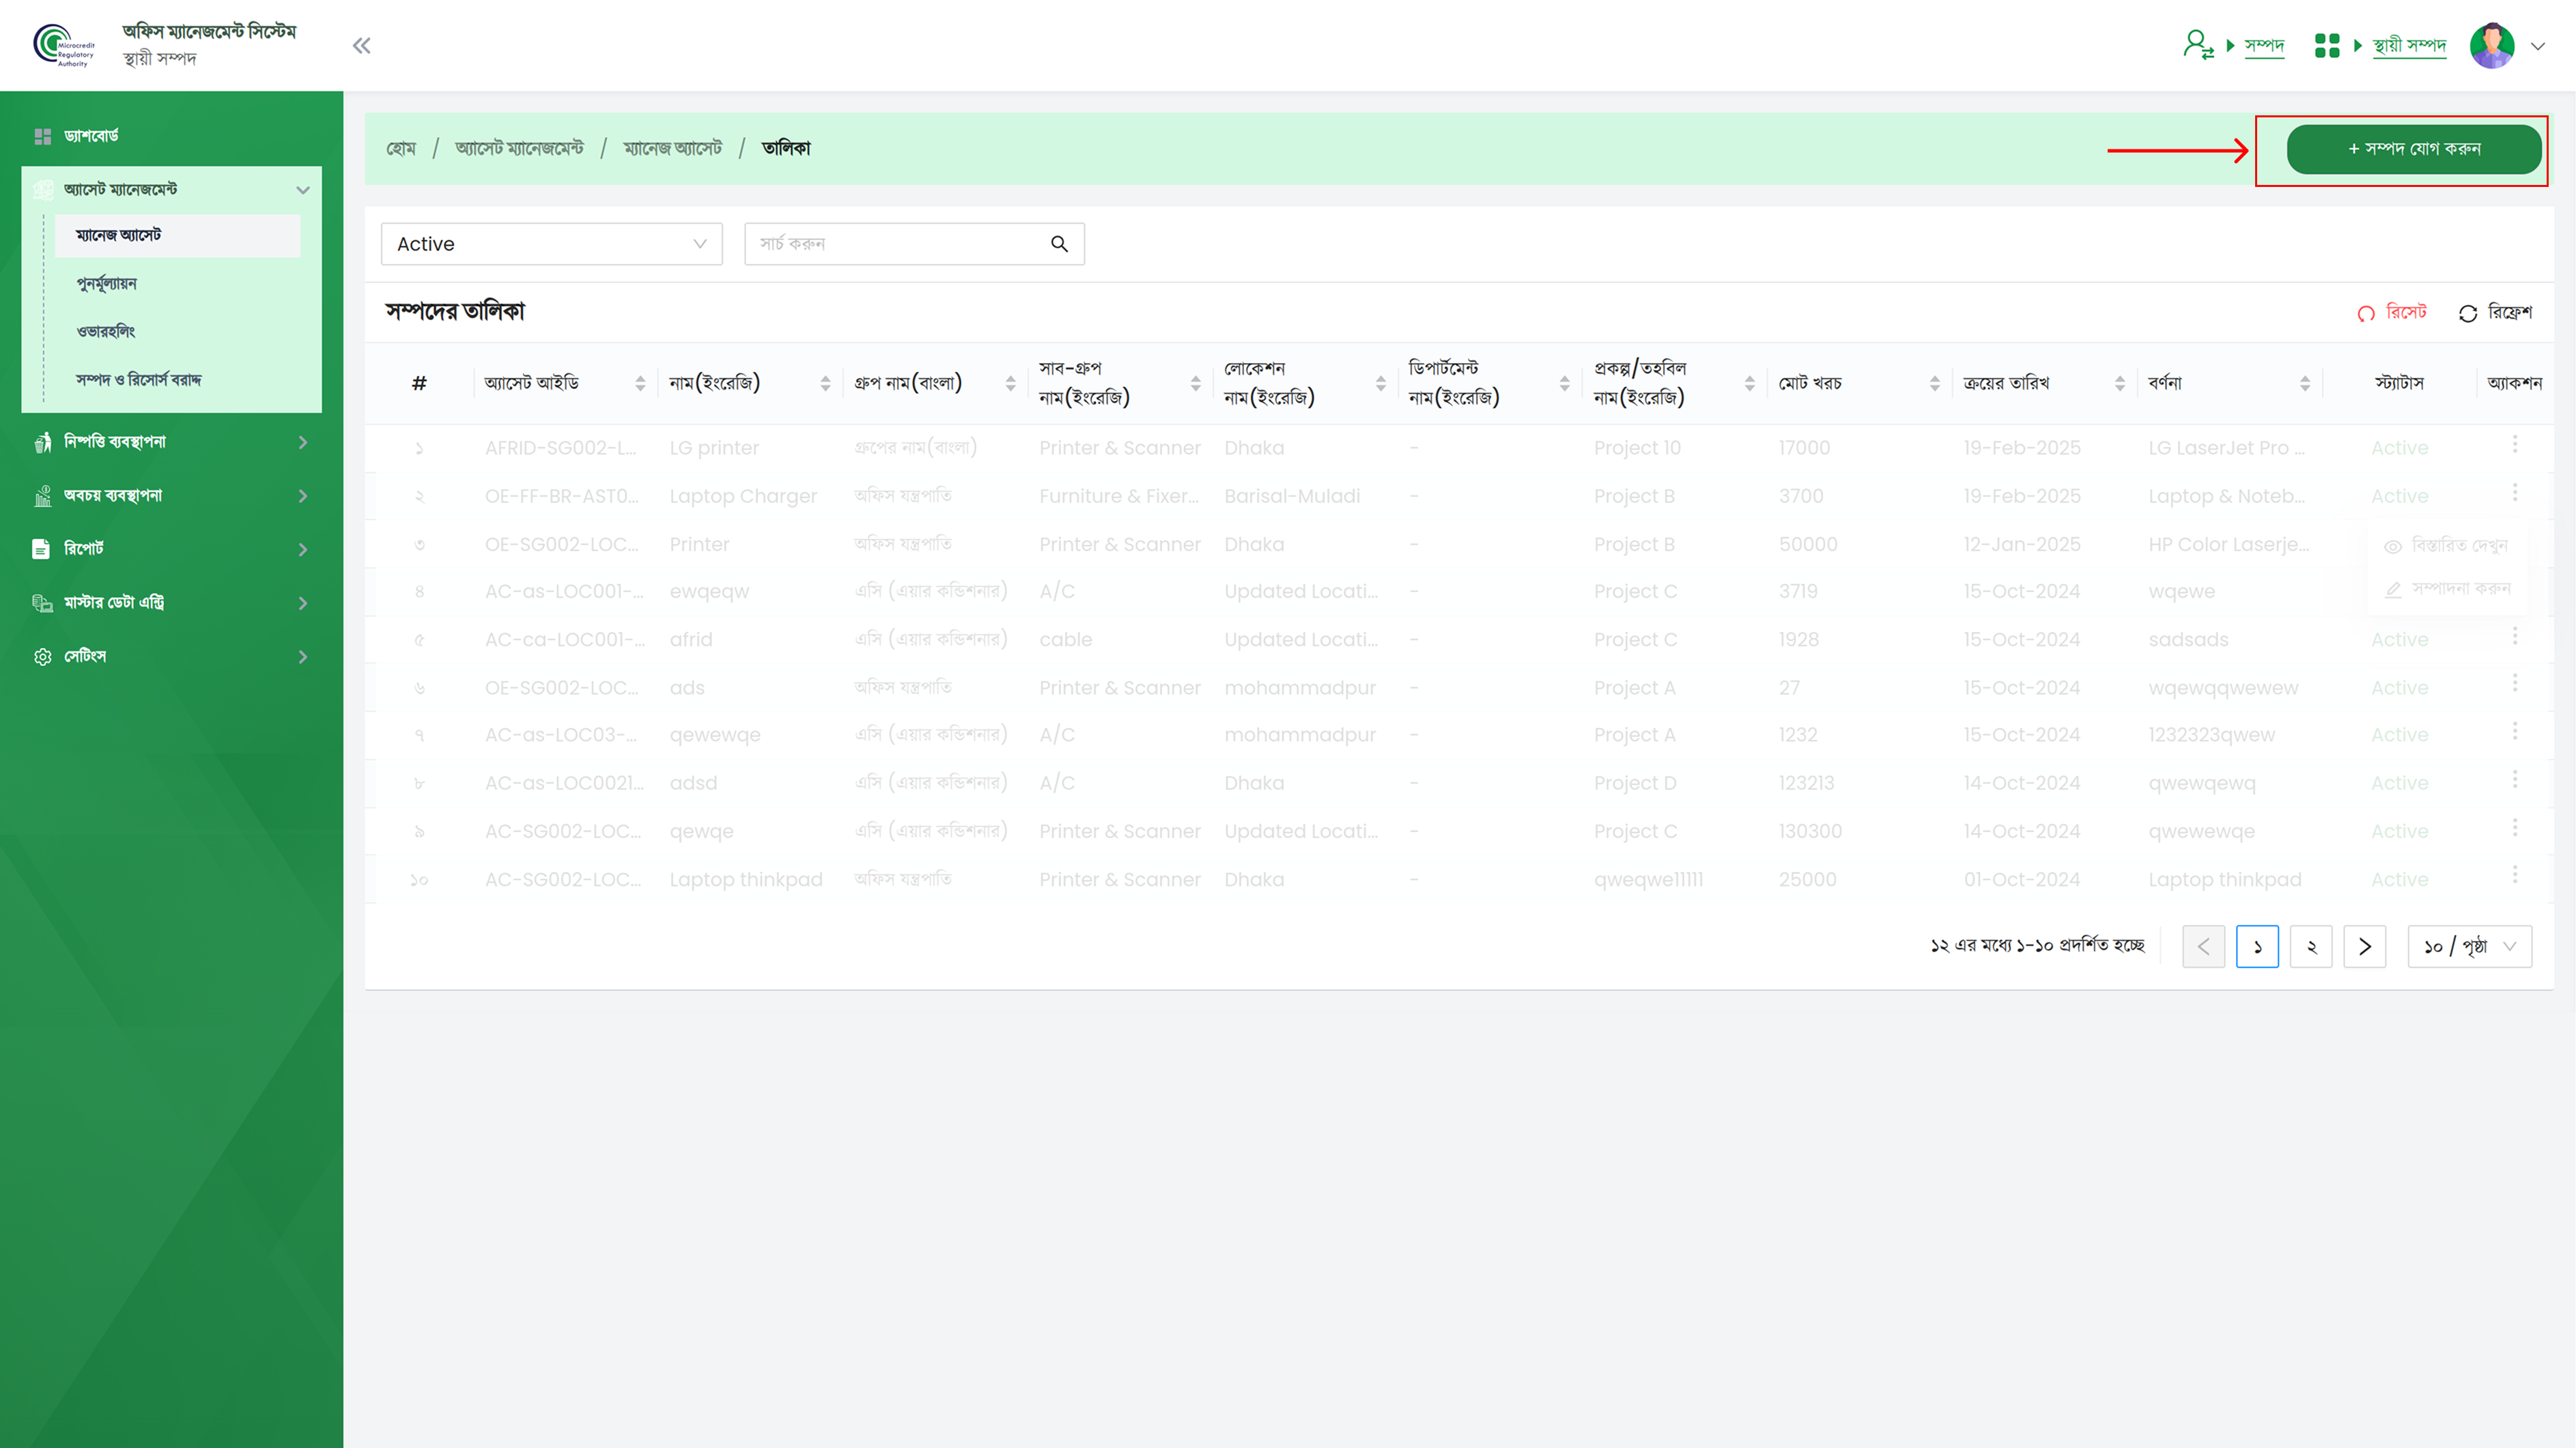This screenshot has height=1448, width=2576.
Task: Open action menu for Laptop thinkpad row
Action: point(2514,875)
